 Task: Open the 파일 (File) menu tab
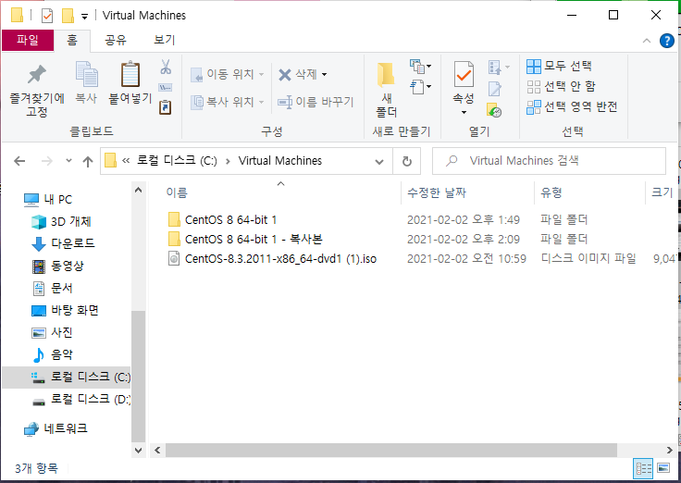tap(28, 40)
